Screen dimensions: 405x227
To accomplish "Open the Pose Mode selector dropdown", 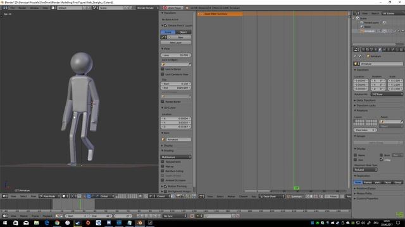I will [49, 196].
